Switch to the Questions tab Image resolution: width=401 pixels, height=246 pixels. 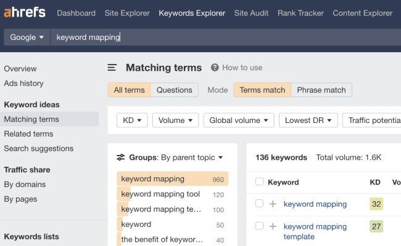coord(174,90)
